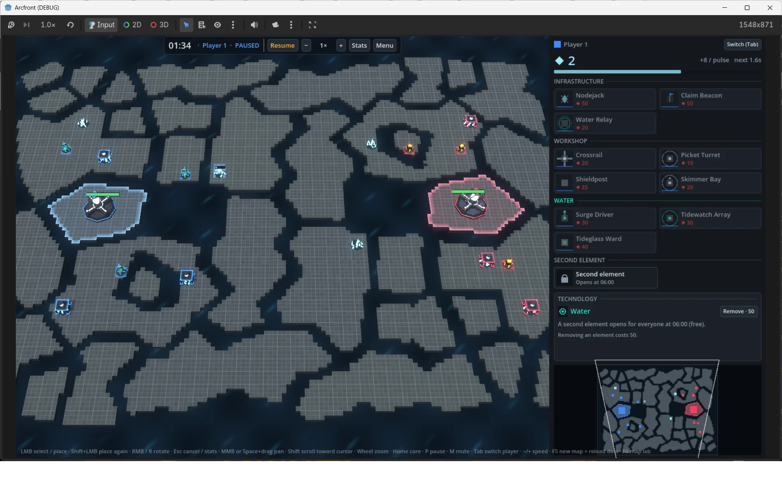
Task: Decrease game speed with minus button
Action: 306,45
